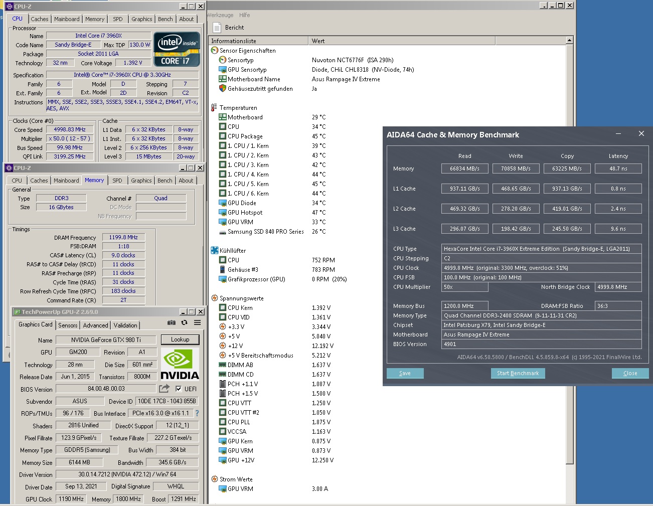The width and height of the screenshot is (653, 506).
Task: Click the Sensor Eigenschaften section icon
Action: click(215, 51)
